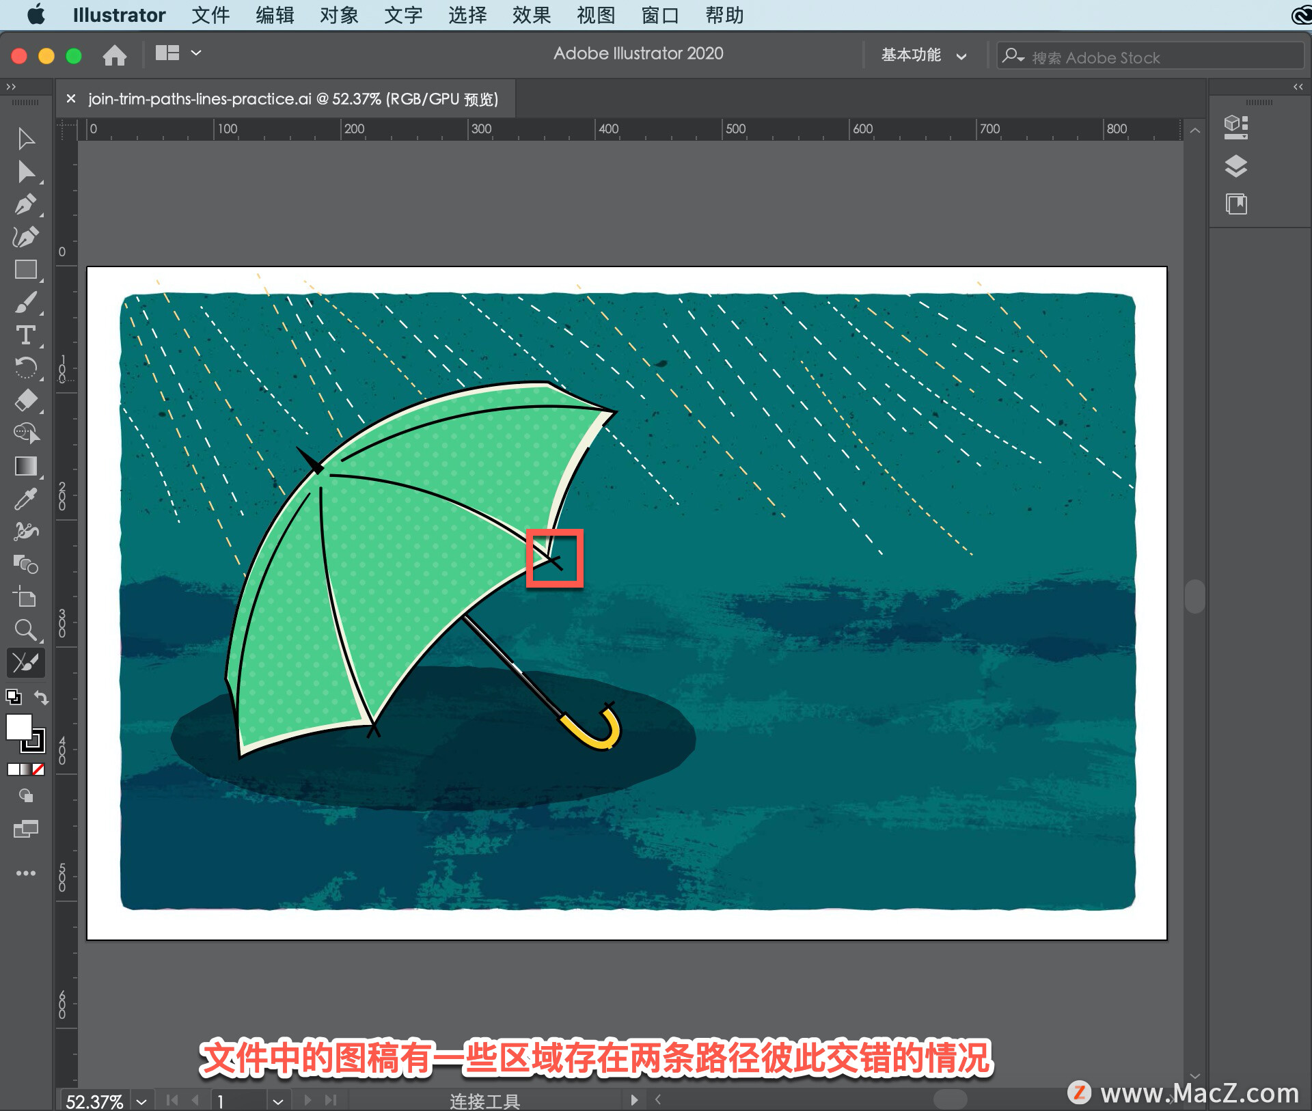Change screen mode icon

(26, 829)
